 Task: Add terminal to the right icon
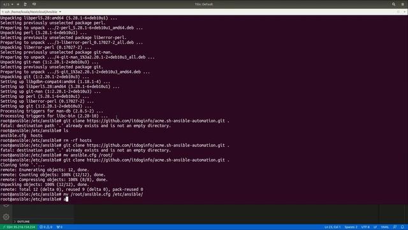coord(25,4)
